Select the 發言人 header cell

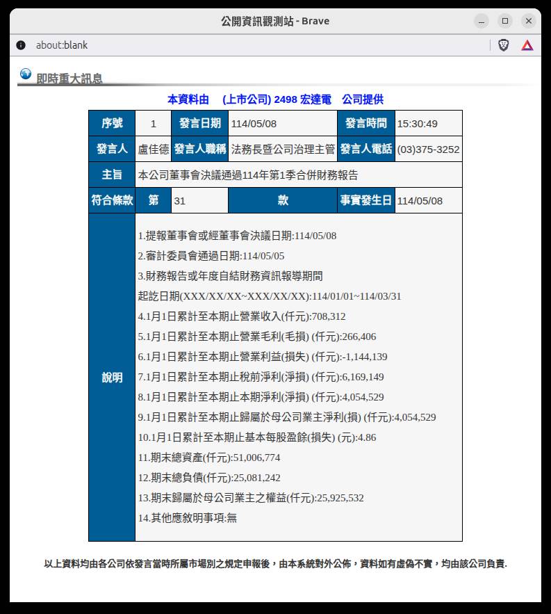[x=112, y=149]
